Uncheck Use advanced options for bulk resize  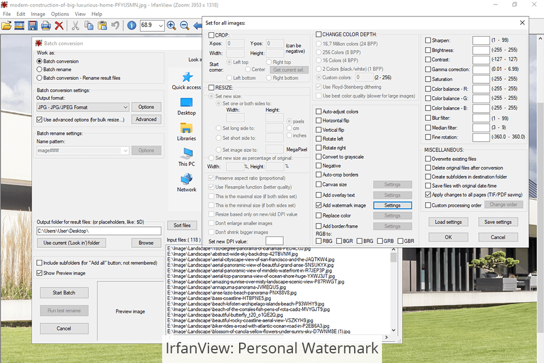click(40, 120)
